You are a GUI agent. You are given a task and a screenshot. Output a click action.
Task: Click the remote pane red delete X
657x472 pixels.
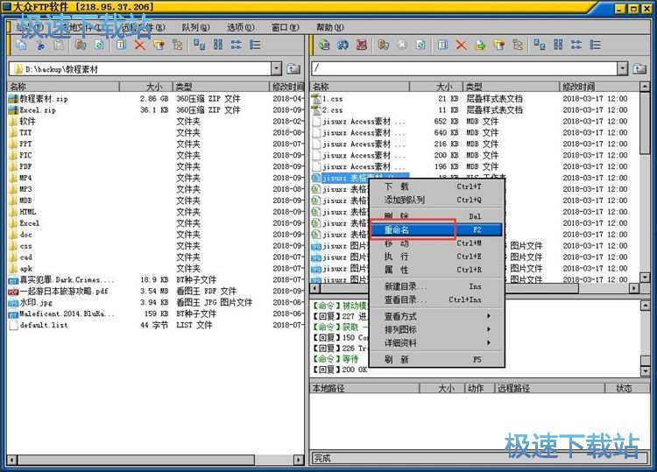(x=461, y=45)
